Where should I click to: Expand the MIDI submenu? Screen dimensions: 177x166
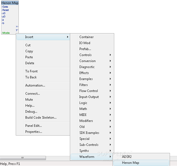[92, 115]
